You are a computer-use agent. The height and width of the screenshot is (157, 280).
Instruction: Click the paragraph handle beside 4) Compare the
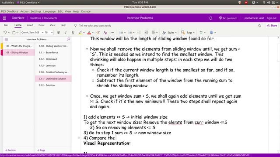(79, 138)
